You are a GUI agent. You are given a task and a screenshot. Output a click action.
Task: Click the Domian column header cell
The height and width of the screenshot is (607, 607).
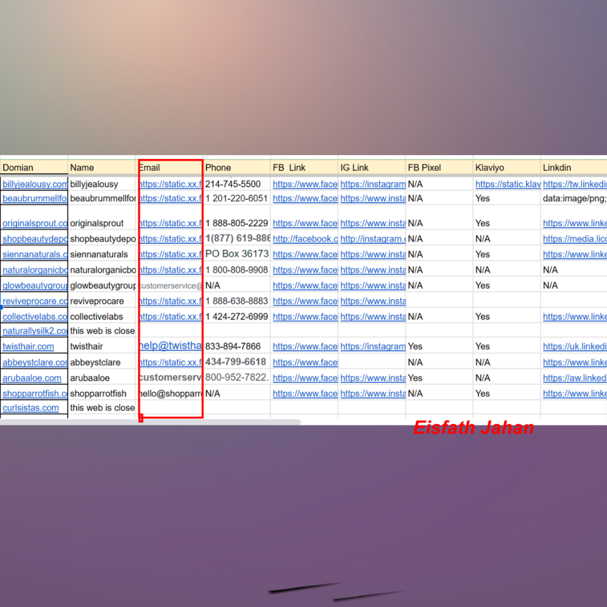click(x=34, y=167)
